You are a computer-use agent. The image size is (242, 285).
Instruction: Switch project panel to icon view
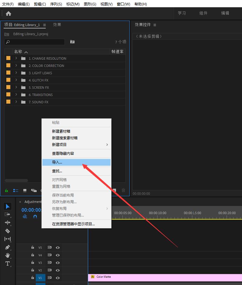click(x=25, y=191)
